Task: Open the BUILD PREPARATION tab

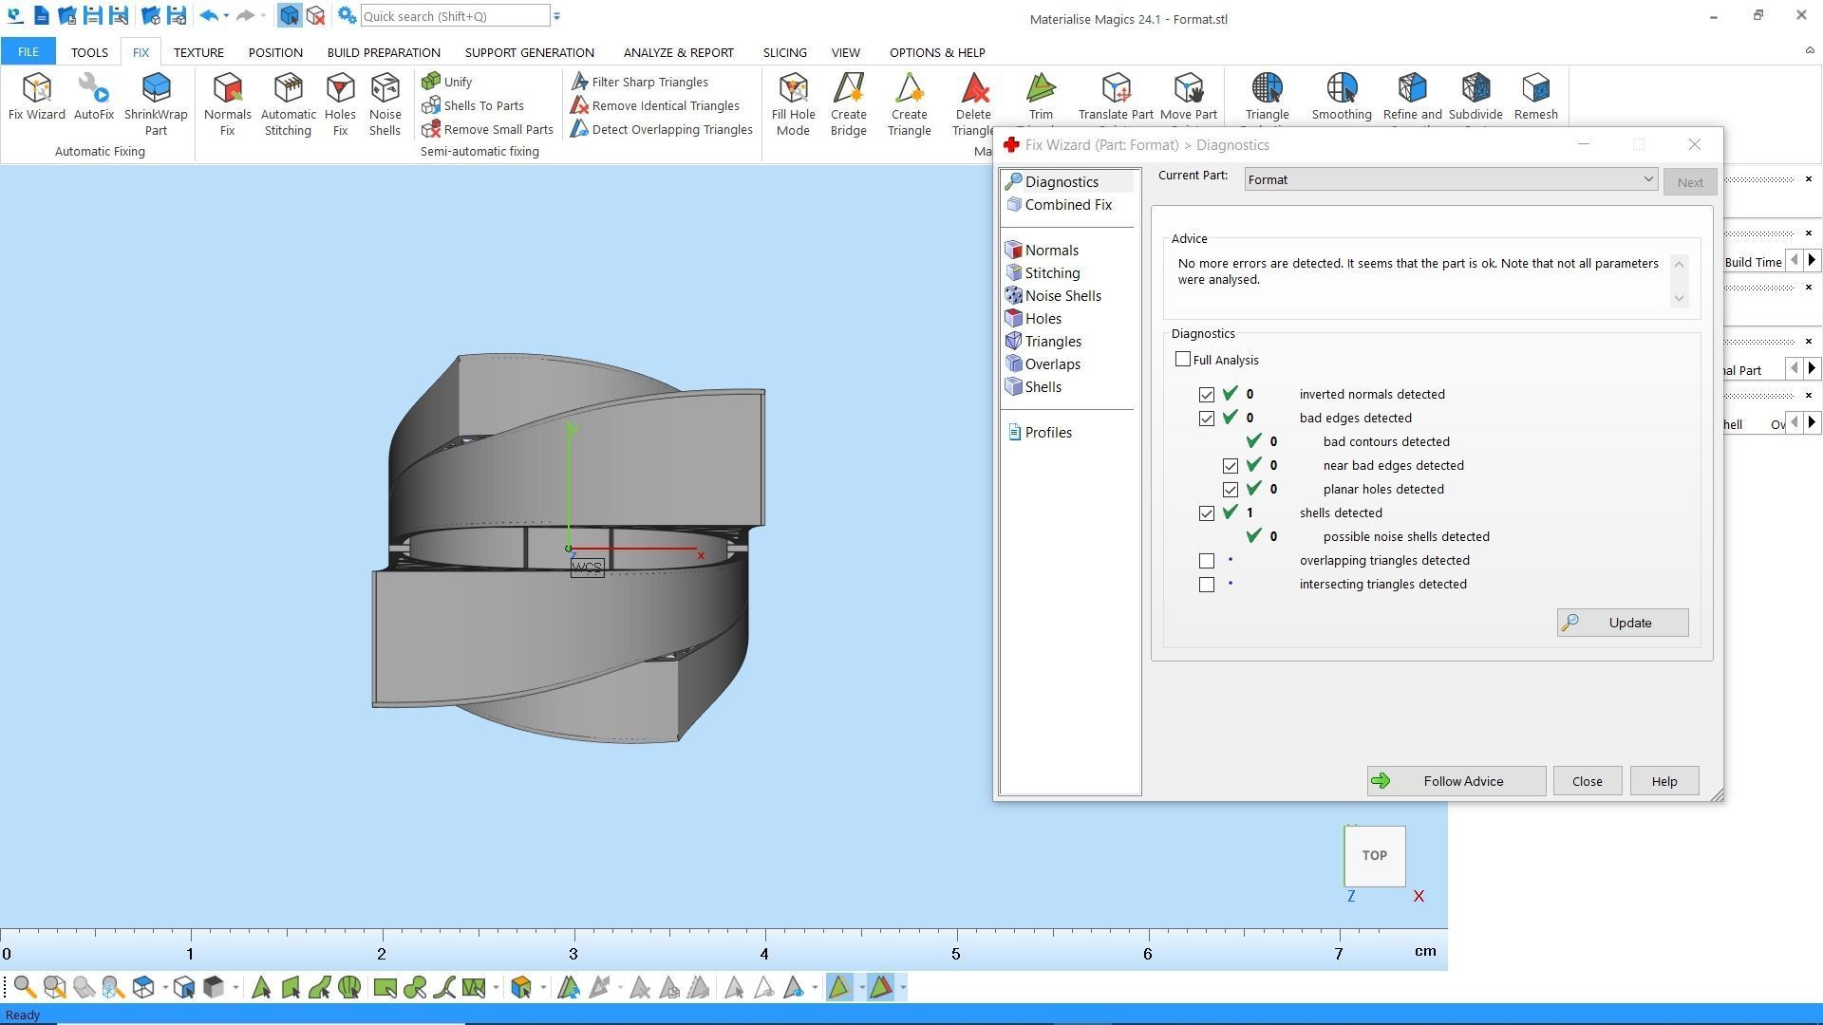Action: point(384,52)
